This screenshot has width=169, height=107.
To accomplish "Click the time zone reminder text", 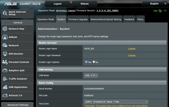I will 116,106.
